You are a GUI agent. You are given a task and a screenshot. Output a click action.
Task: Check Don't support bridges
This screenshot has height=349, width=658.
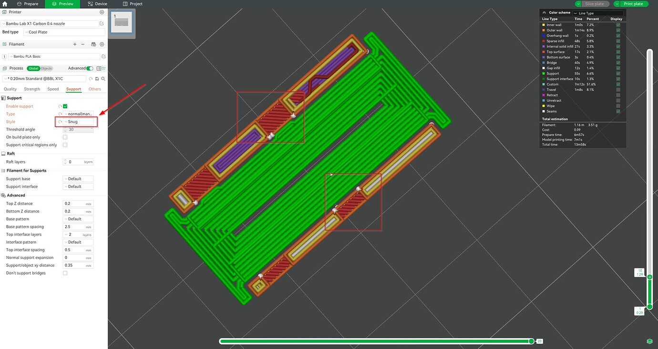65,273
